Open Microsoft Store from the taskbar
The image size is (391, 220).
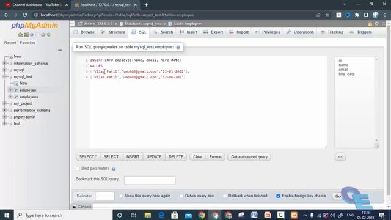(x=175, y=215)
